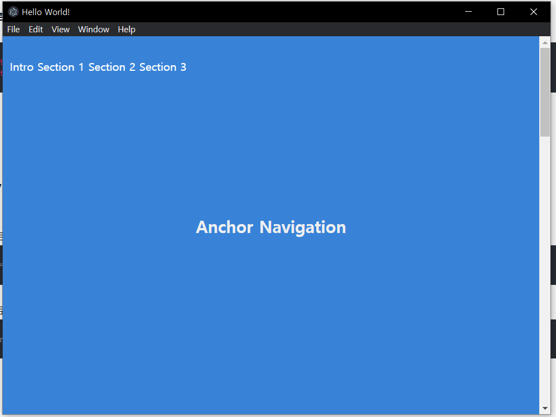The image size is (556, 417).
Task: Jump to Section 3 link
Action: (x=163, y=67)
